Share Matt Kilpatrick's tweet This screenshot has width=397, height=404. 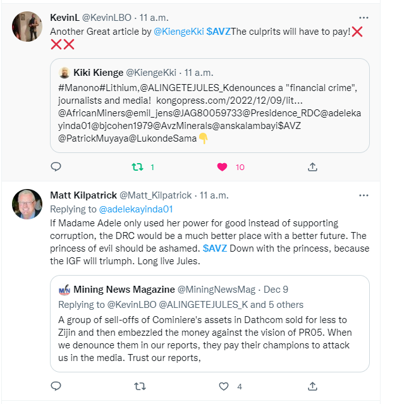pyautogui.click(x=312, y=386)
